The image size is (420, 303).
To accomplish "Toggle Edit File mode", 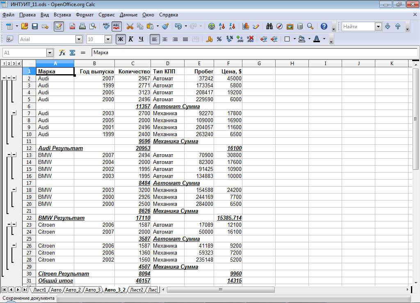I will [x=59, y=26].
